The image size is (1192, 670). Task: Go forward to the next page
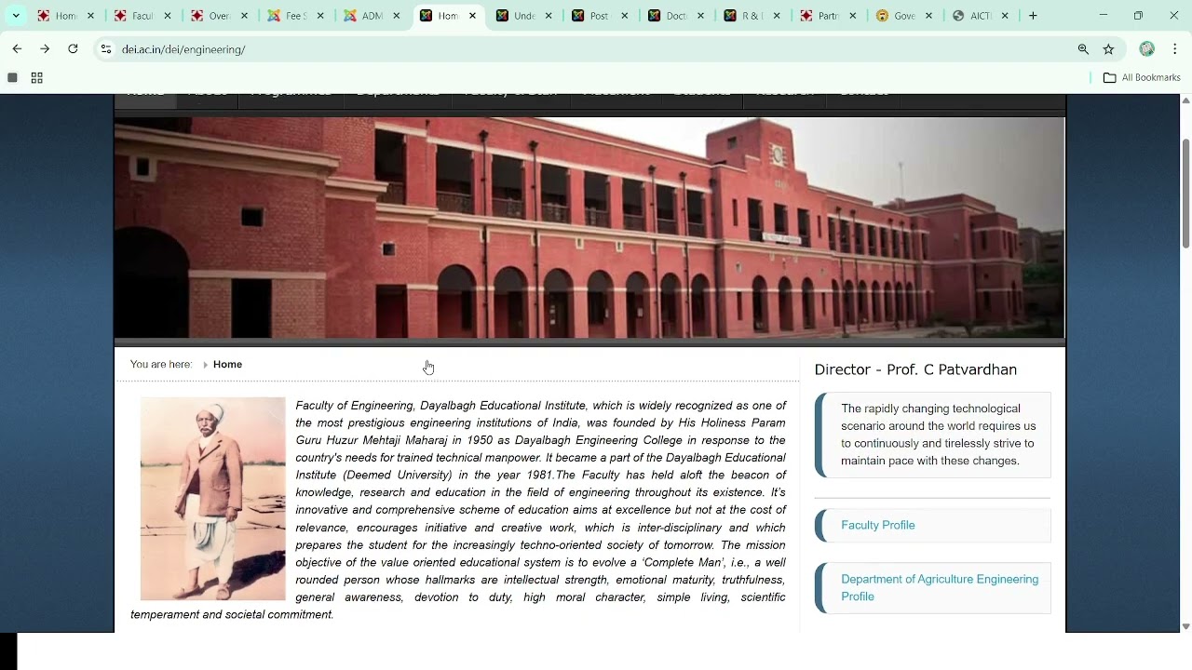tap(45, 49)
